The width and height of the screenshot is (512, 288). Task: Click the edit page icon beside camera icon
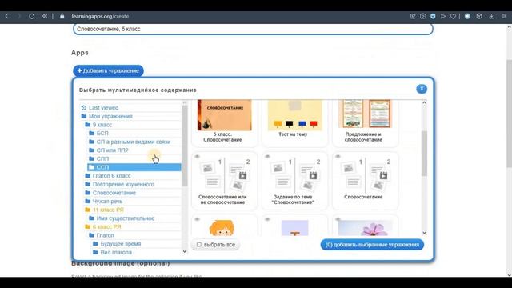click(x=413, y=16)
